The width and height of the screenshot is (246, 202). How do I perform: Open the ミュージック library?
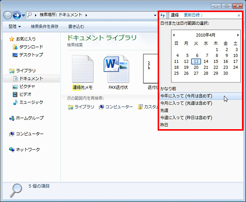pos(31,102)
